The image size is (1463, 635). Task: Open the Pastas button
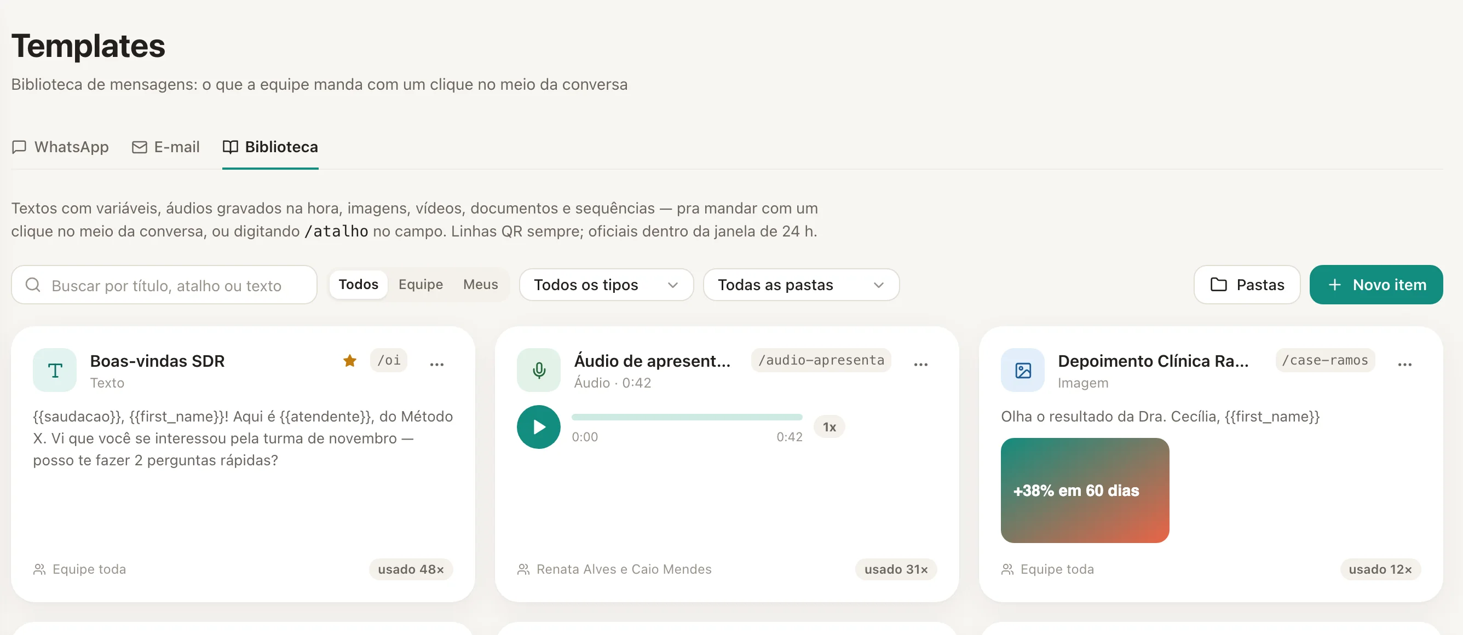click(x=1247, y=285)
